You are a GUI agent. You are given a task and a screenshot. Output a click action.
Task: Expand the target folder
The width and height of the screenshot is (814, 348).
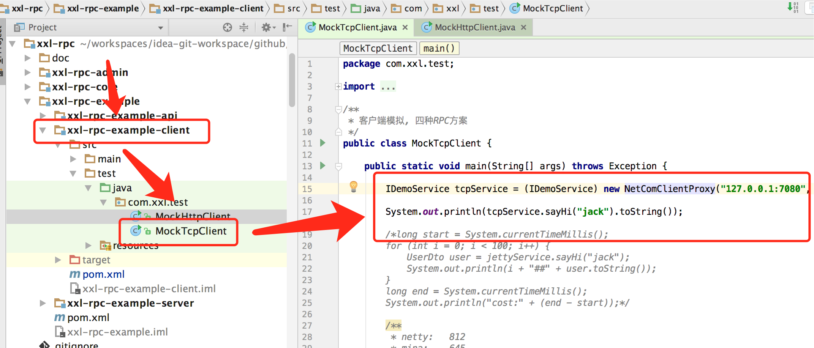pos(58,260)
